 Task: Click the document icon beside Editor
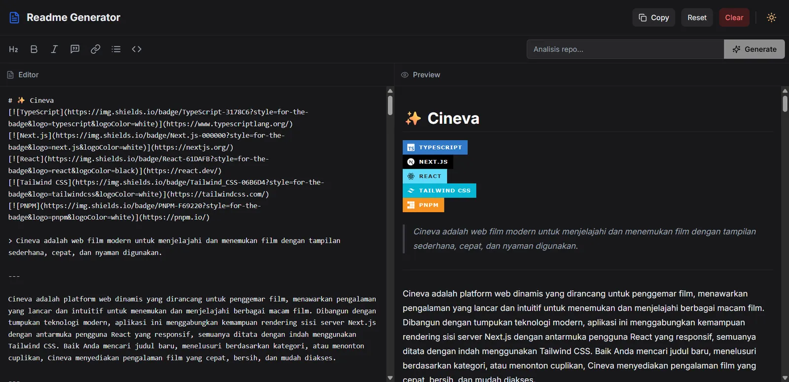tap(10, 75)
